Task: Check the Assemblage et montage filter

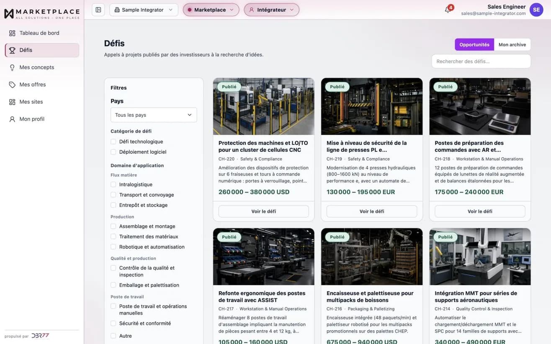Action: [113, 226]
